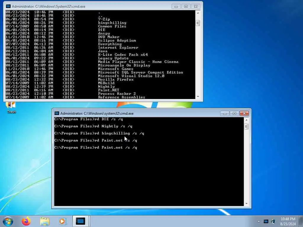Click the 'dnspy' directory entry
This screenshot has height=227, width=303.
[x=104, y=33]
